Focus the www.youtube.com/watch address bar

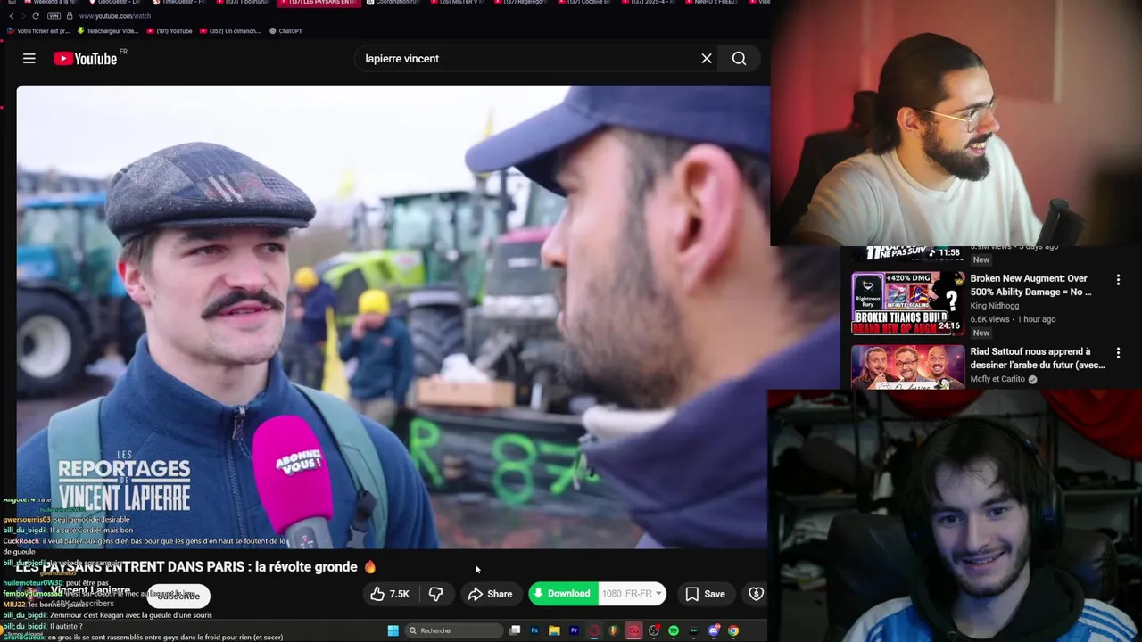pyautogui.click(x=114, y=16)
